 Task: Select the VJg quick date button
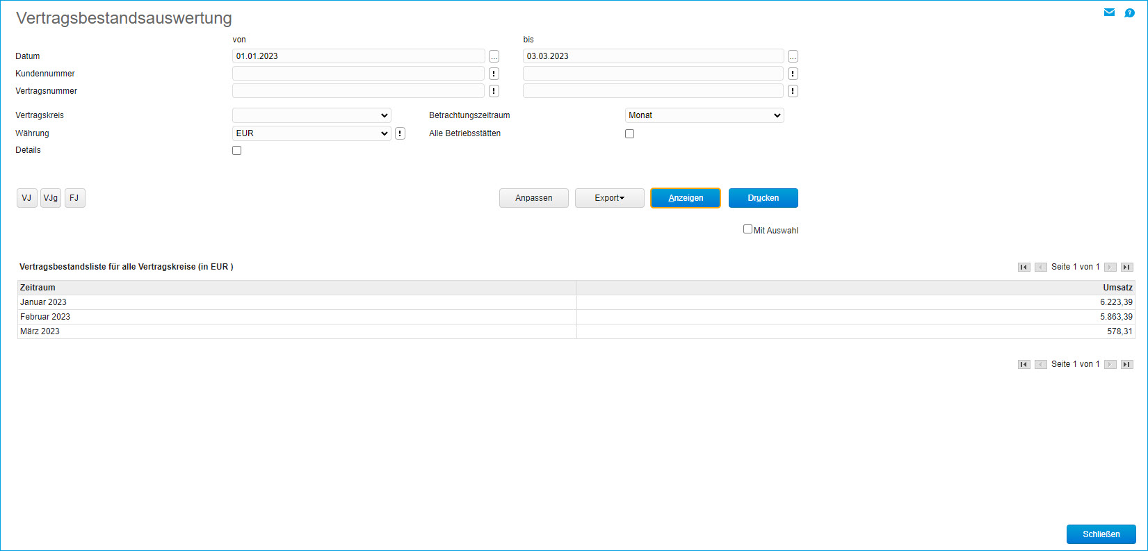point(51,198)
